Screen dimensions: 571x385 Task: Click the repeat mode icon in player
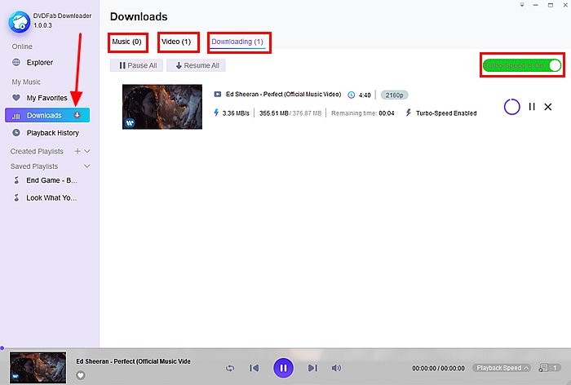pyautogui.click(x=231, y=369)
